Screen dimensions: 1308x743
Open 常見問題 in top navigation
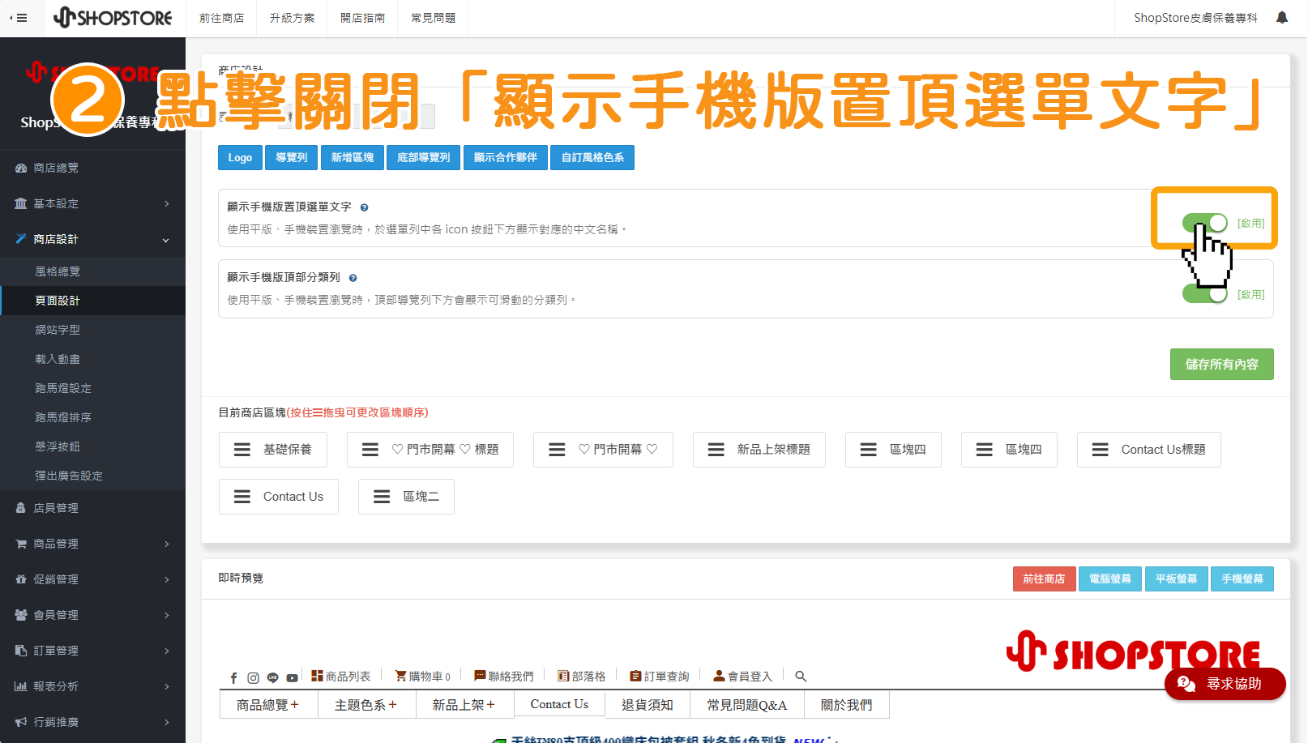point(433,18)
